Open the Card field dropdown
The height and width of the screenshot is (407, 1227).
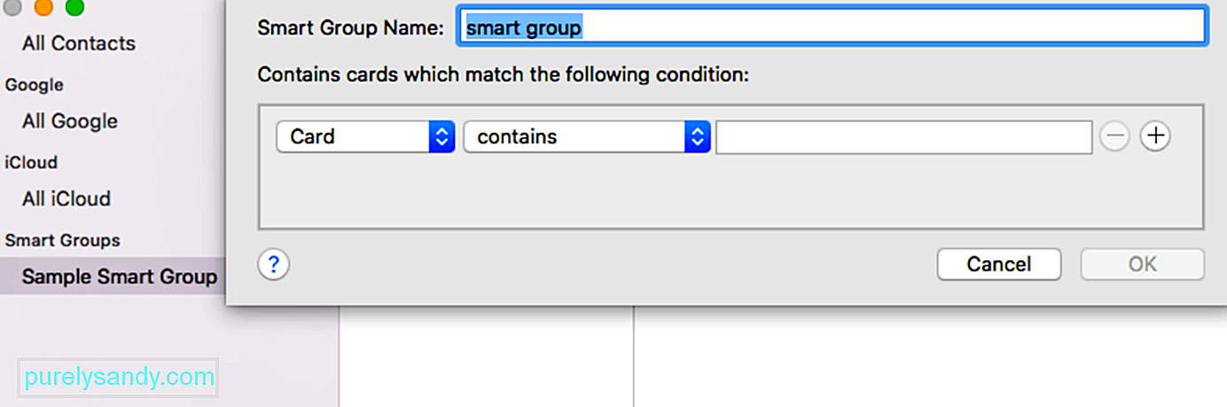tap(365, 137)
